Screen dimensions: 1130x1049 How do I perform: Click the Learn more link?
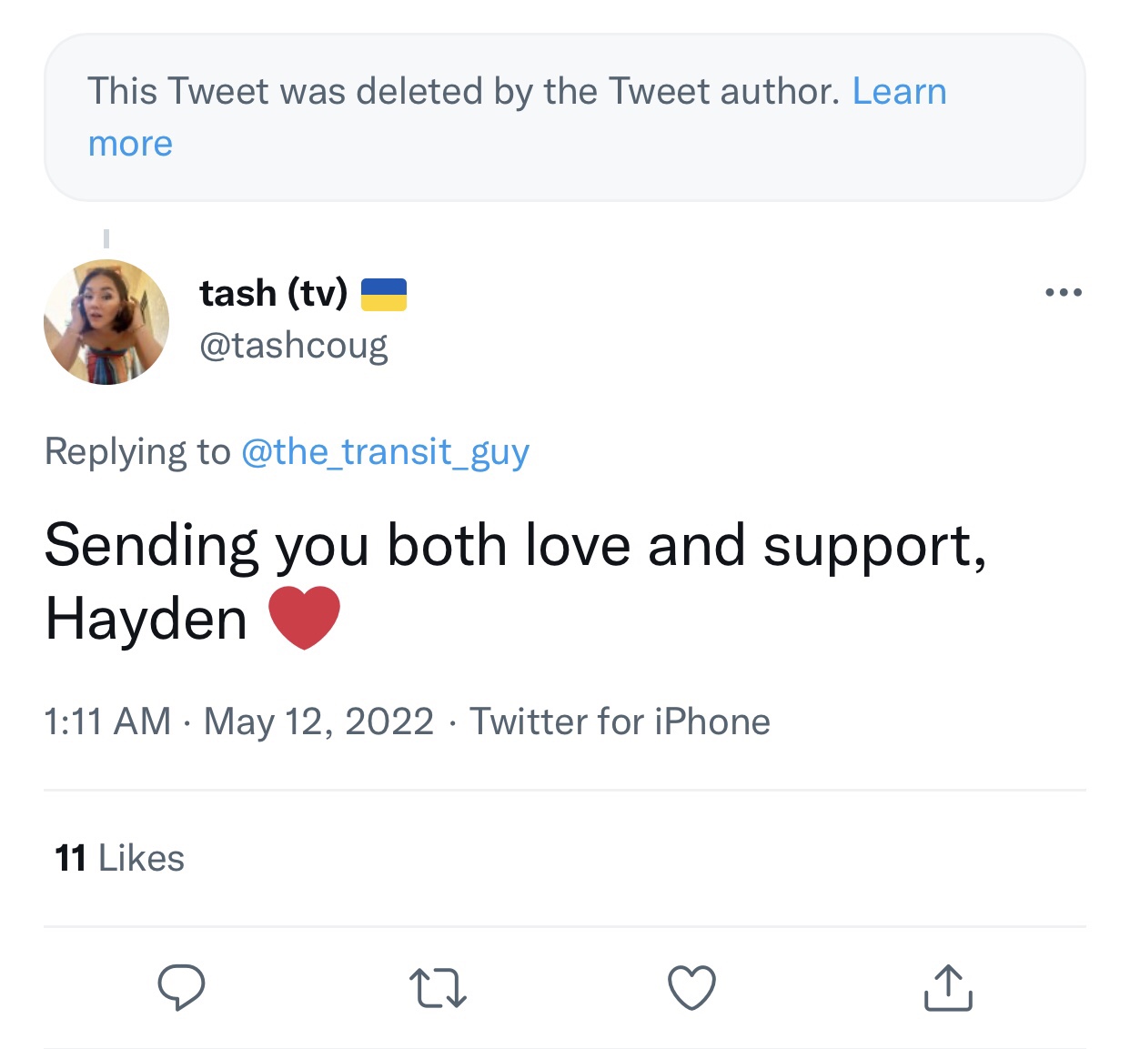(899, 92)
